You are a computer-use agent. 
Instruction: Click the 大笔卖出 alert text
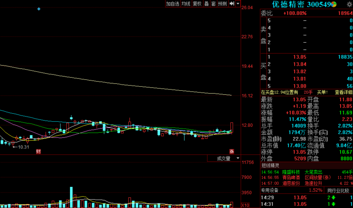pos(313,172)
